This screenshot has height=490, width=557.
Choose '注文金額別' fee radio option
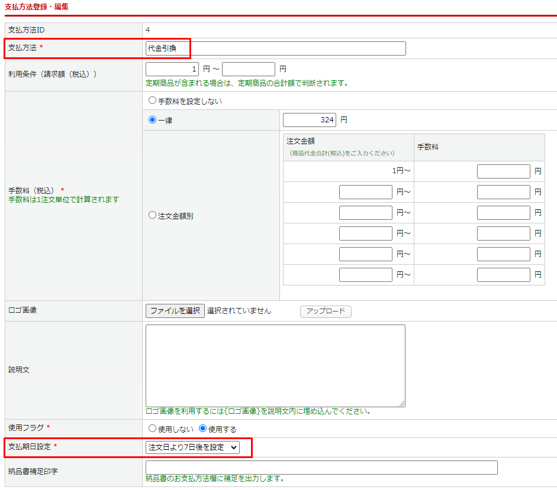[152, 216]
